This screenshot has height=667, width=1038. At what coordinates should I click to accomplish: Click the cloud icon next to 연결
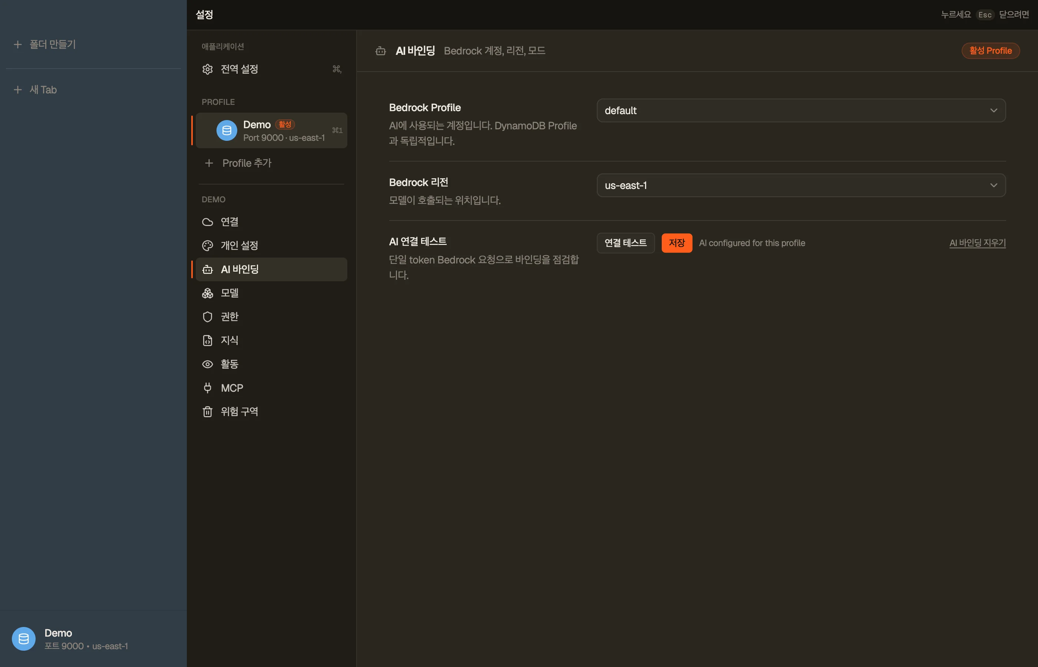tap(208, 222)
